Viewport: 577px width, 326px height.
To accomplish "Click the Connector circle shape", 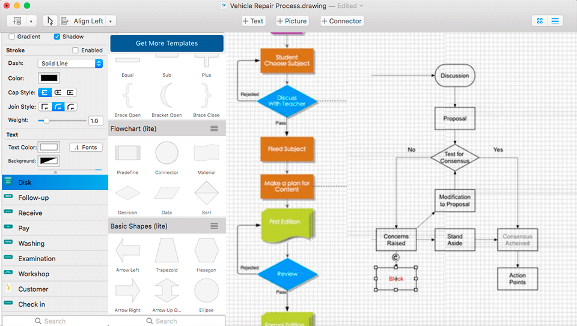I will pos(166,154).
